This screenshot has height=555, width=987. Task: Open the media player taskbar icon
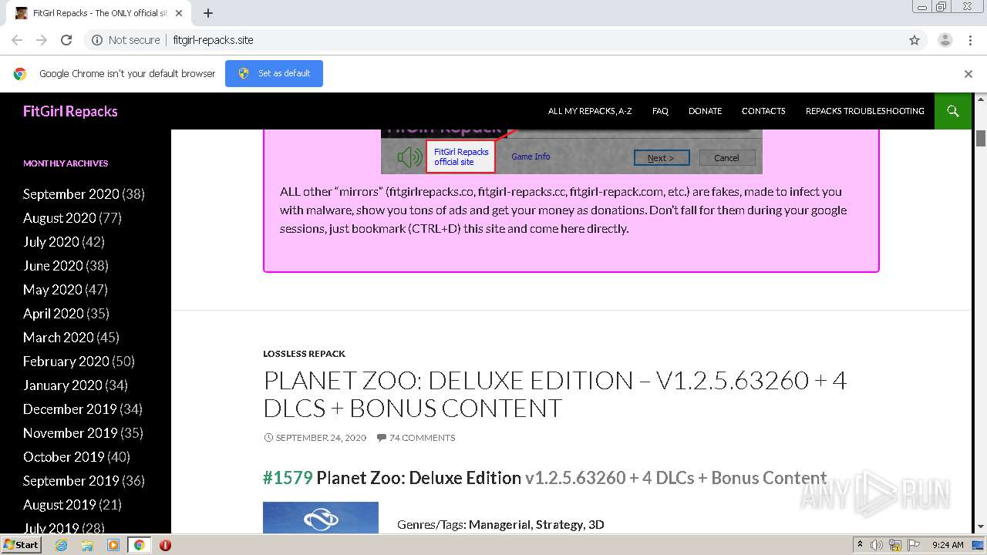point(113,545)
